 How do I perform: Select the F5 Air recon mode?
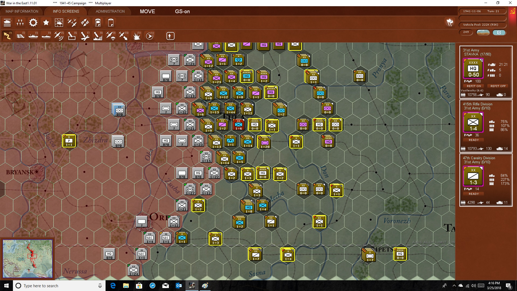tap(59, 36)
